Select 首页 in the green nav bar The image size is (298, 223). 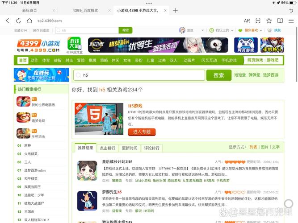[23, 60]
